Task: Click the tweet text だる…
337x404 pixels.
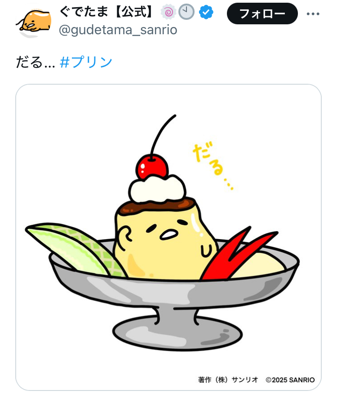Action: pos(35,62)
